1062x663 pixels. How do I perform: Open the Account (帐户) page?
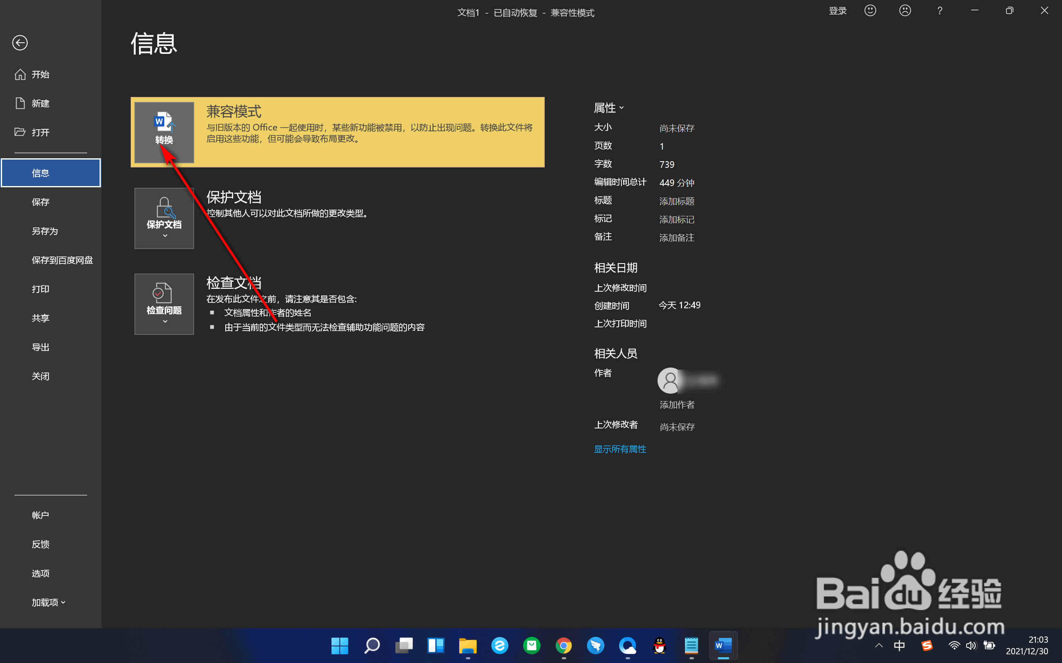point(51,515)
